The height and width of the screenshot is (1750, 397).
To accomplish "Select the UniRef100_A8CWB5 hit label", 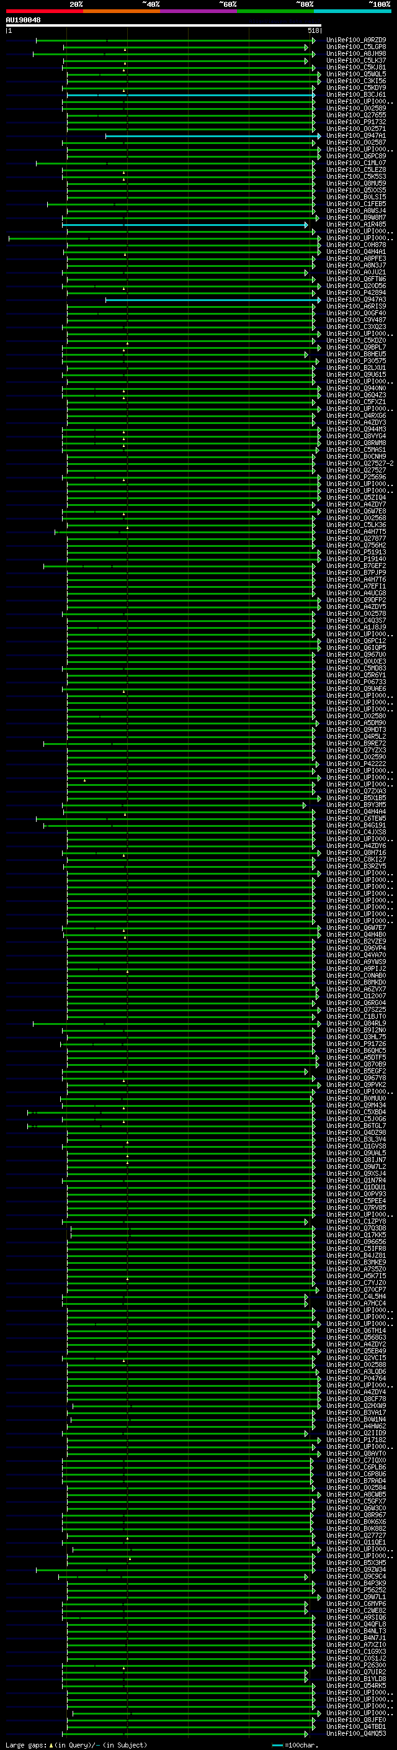I will (x=356, y=1495).
